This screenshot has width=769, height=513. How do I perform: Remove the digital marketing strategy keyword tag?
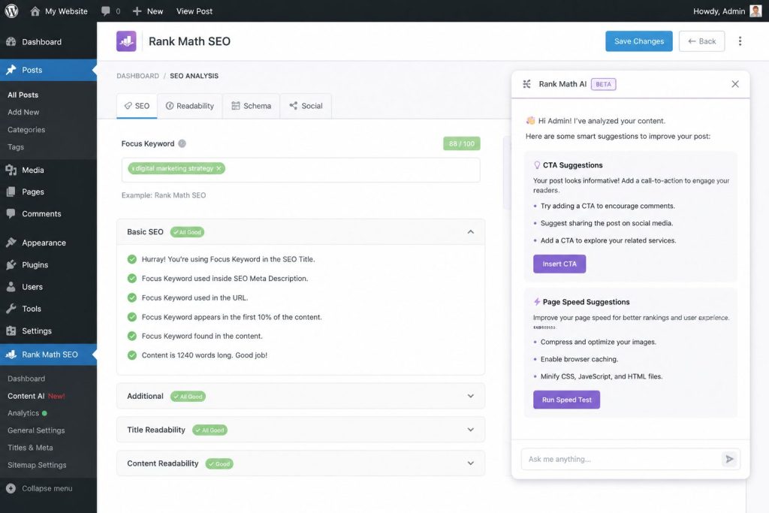(x=219, y=168)
